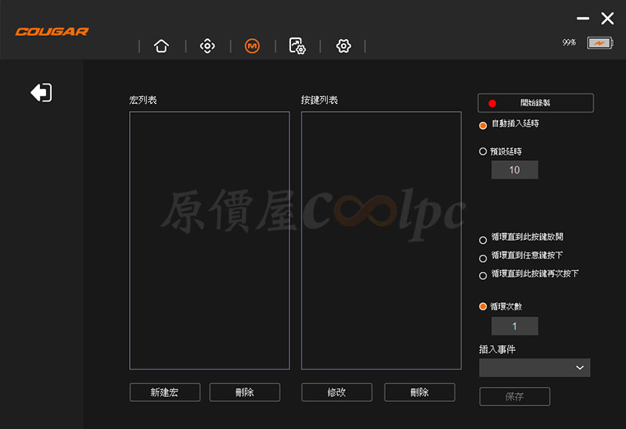
Task: Choose 循環直到任意鍵按下 radio button
Action: [483, 259]
